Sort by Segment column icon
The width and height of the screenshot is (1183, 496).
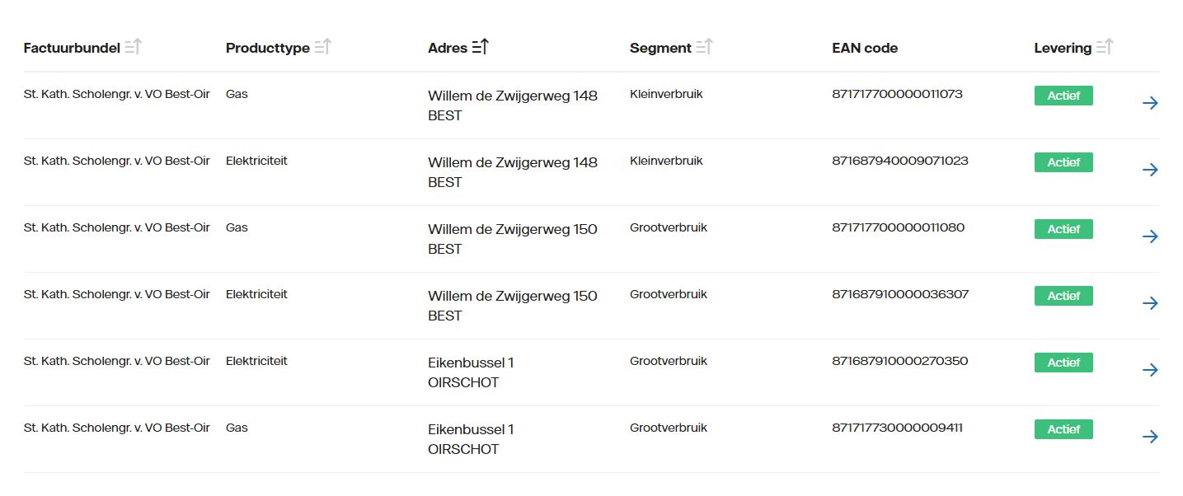click(704, 48)
